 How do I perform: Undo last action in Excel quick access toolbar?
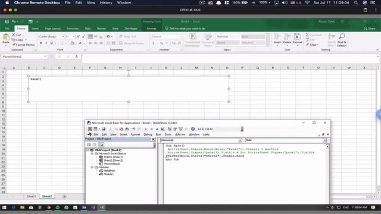coord(14,21)
